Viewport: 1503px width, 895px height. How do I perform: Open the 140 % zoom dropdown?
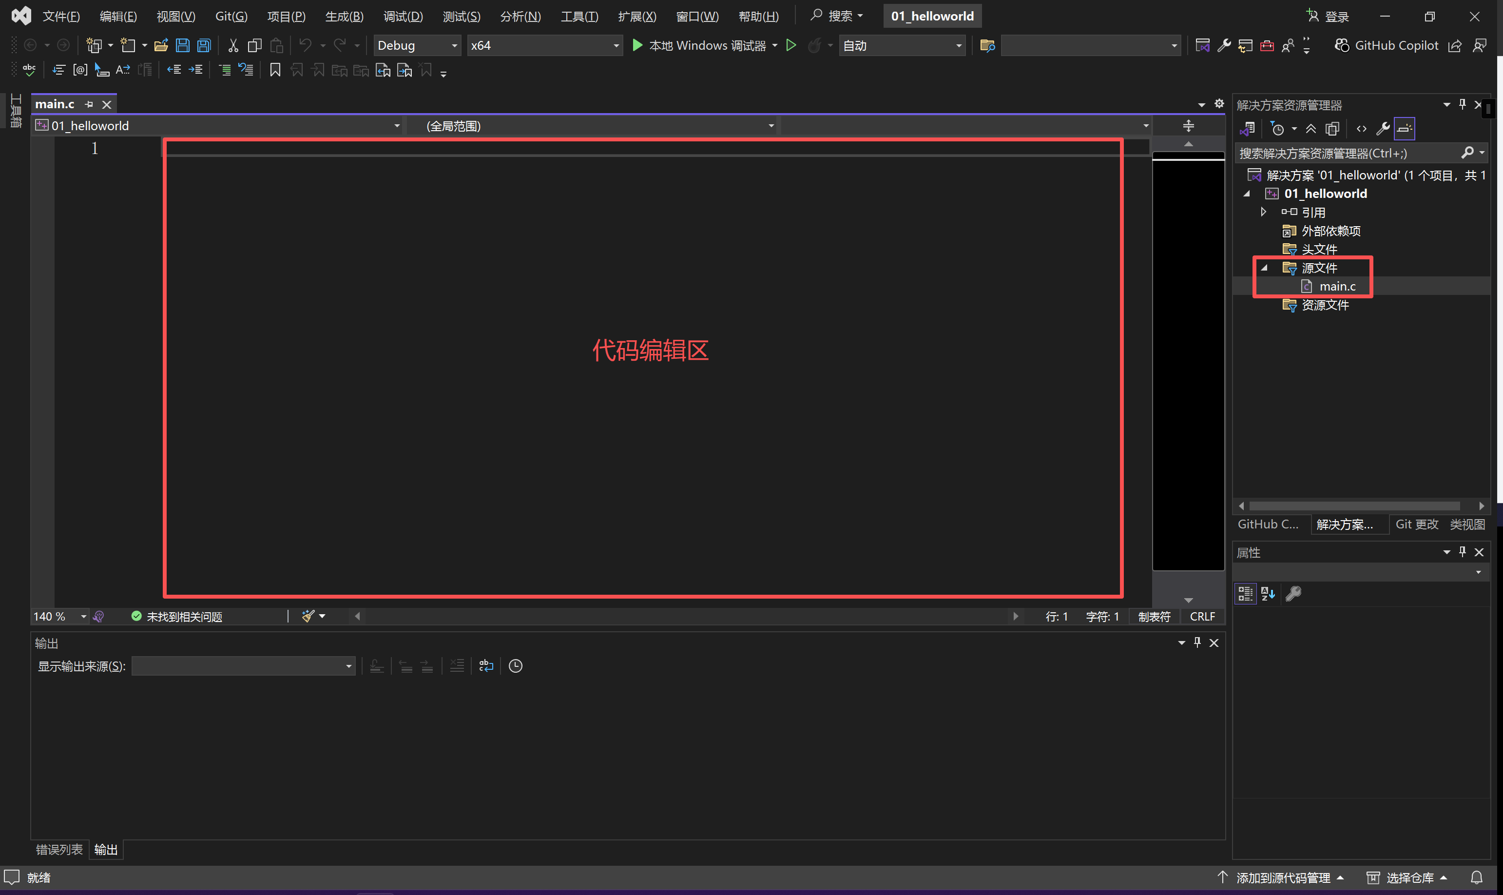pyautogui.click(x=60, y=616)
